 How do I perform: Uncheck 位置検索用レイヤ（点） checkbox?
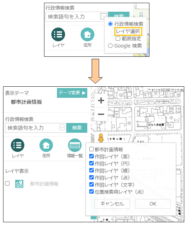tap(92, 191)
